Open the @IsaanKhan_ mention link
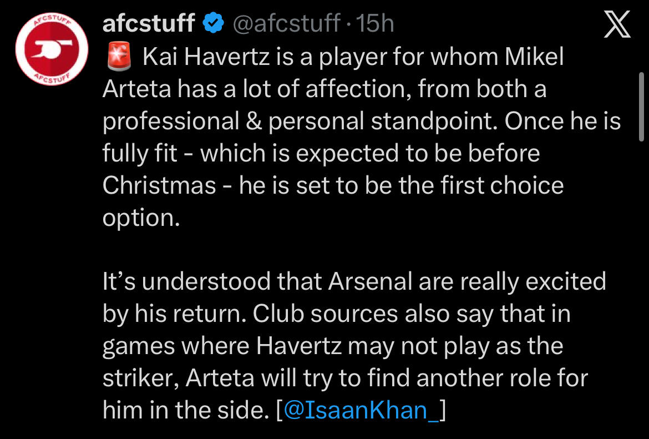The image size is (649, 439). coord(363,410)
